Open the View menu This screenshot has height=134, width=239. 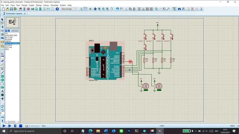pos(12,5)
